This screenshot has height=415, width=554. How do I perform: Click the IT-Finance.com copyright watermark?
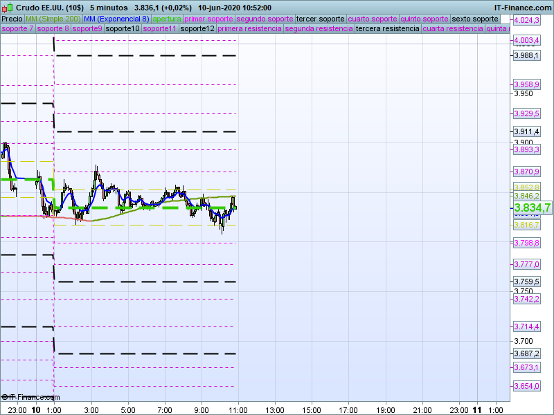(x=31, y=397)
